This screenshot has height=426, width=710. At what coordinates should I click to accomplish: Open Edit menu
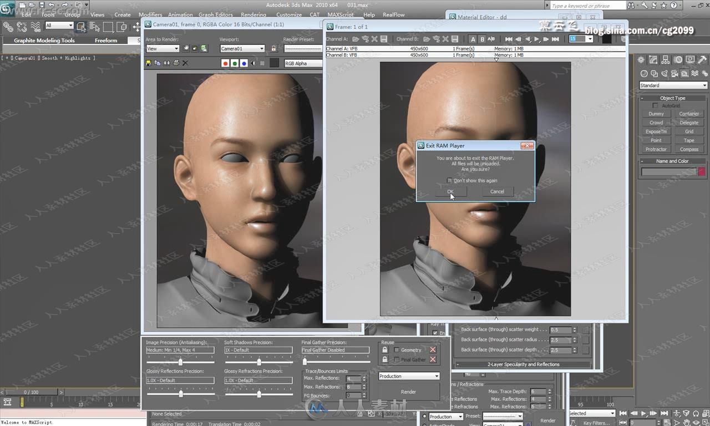26,14
